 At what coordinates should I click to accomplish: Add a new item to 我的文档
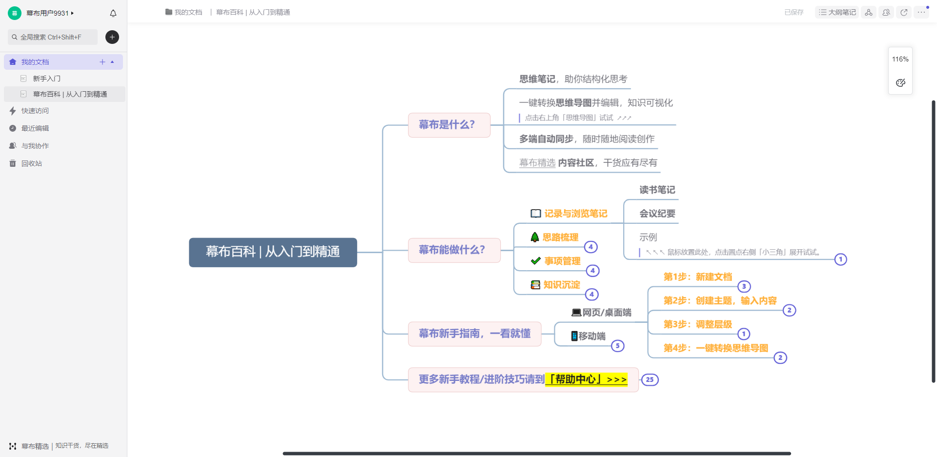tap(102, 62)
